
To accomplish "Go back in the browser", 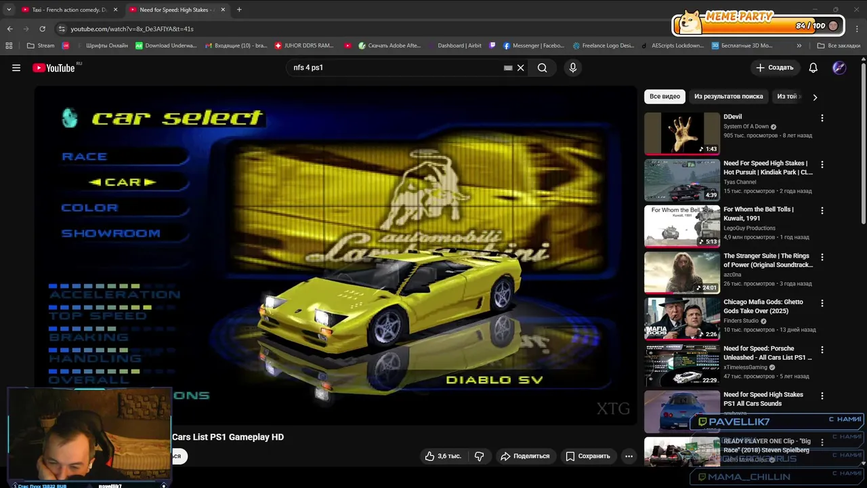I will click(9, 28).
